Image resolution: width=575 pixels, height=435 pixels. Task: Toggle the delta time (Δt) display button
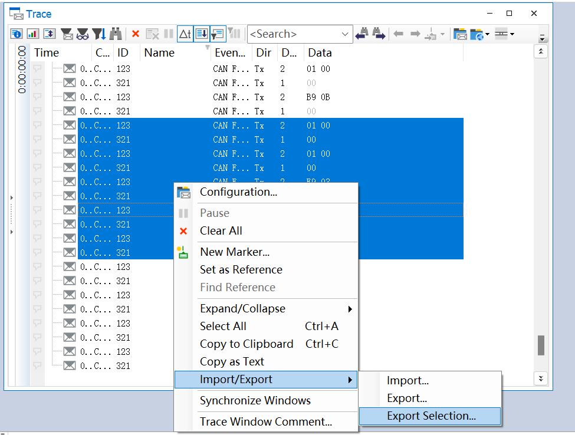185,34
